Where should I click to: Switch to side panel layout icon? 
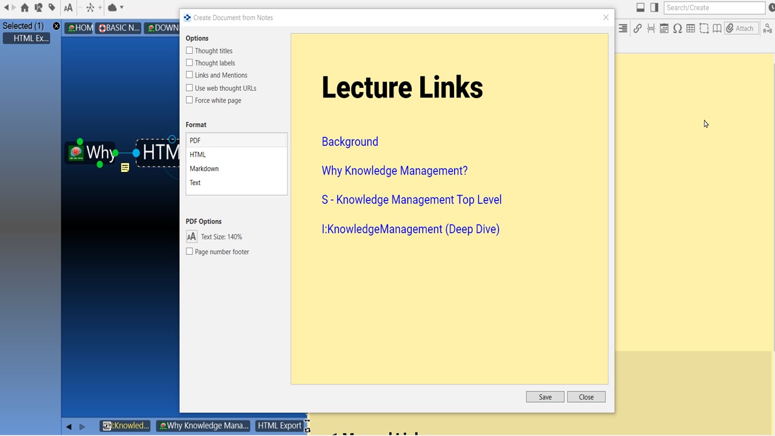coord(655,7)
